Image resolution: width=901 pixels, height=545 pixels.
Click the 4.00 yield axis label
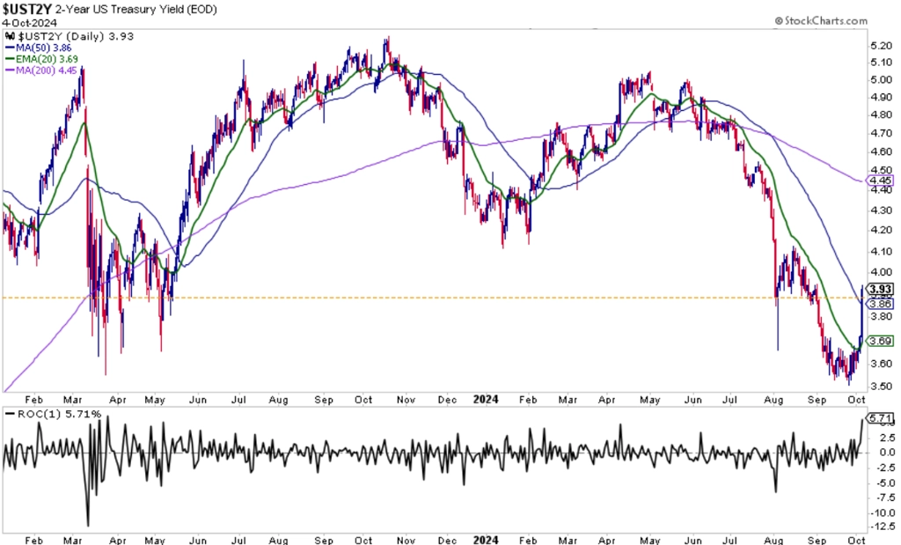[x=881, y=273]
